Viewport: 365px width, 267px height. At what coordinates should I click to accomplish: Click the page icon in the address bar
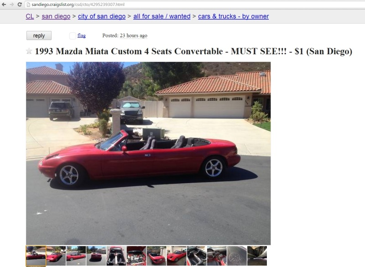(28, 5)
